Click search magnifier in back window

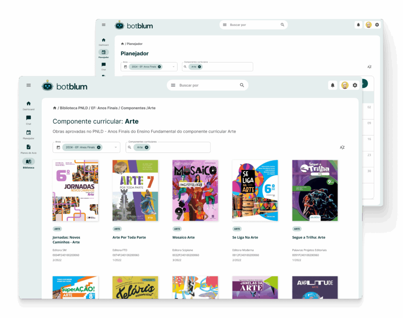pyautogui.click(x=282, y=25)
